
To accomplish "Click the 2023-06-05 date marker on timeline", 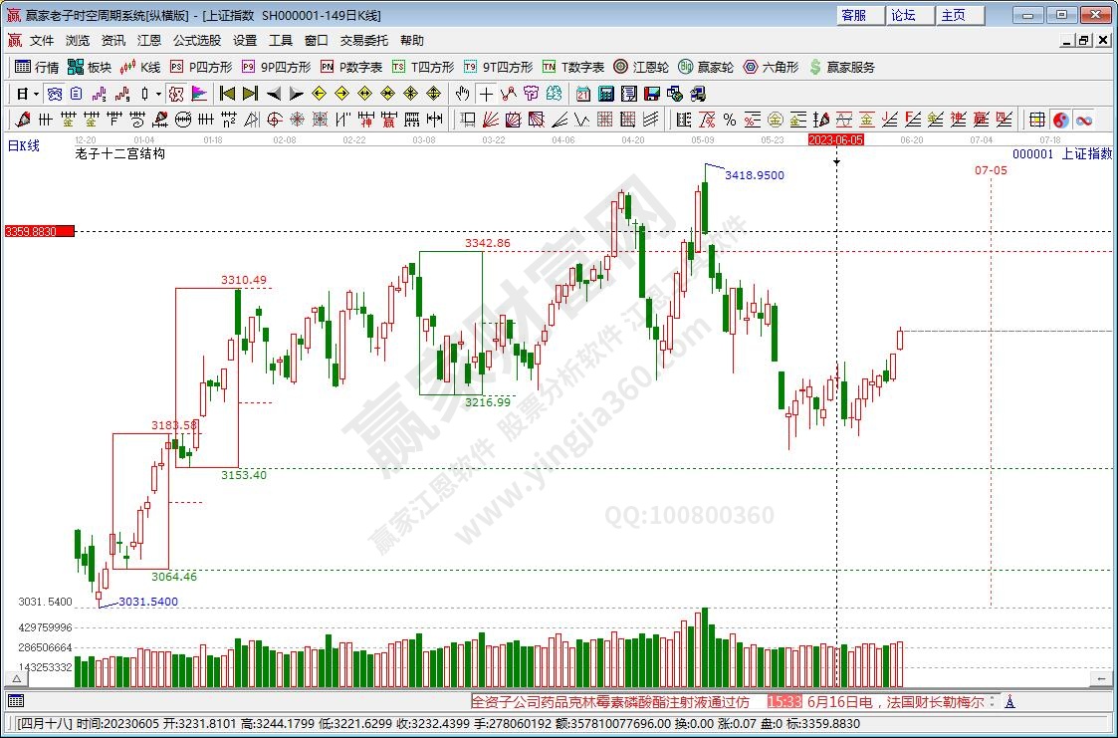I will (x=835, y=140).
